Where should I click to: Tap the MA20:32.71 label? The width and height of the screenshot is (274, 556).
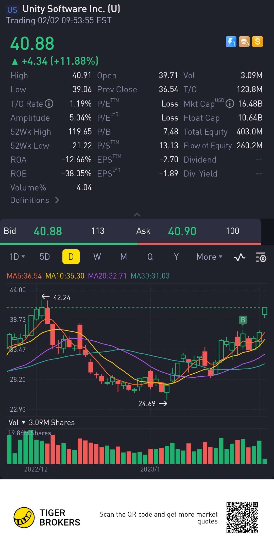(x=107, y=276)
